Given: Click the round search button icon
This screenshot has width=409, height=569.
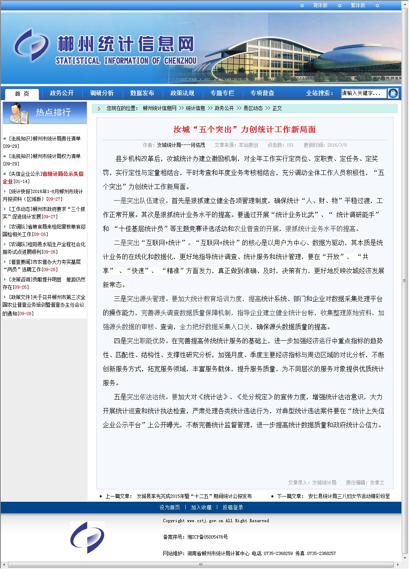Looking at the screenshot, I should (393, 93).
